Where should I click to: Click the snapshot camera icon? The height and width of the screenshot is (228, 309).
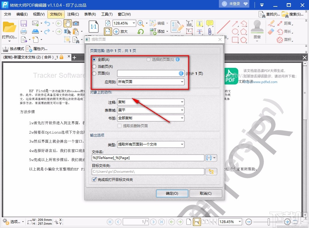coord(75,23)
